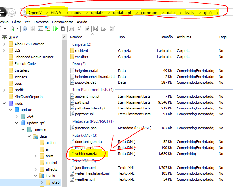The image size is (233, 187).
Task: Open the Favoritos menu
Action: [41, 22]
